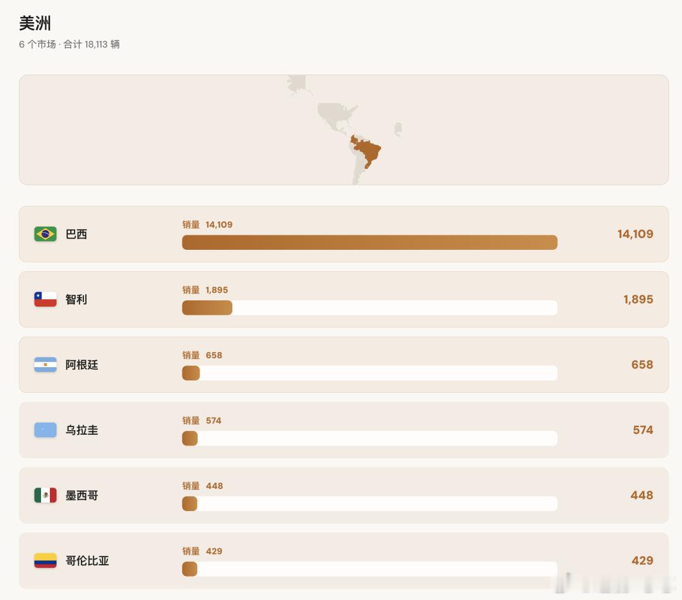Click the Chile flag icon

(x=45, y=299)
